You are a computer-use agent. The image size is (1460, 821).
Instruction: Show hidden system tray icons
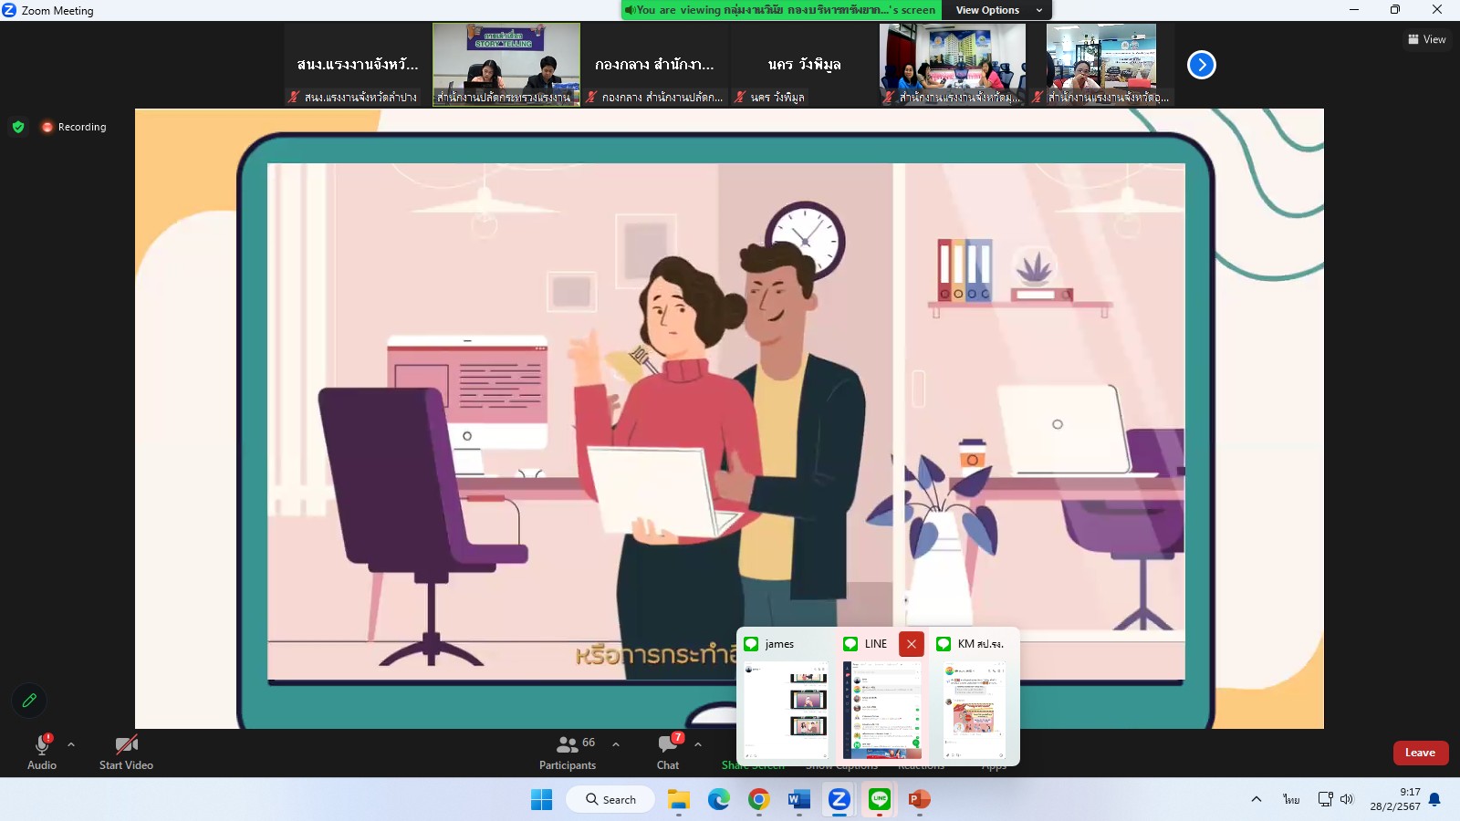click(x=1257, y=799)
